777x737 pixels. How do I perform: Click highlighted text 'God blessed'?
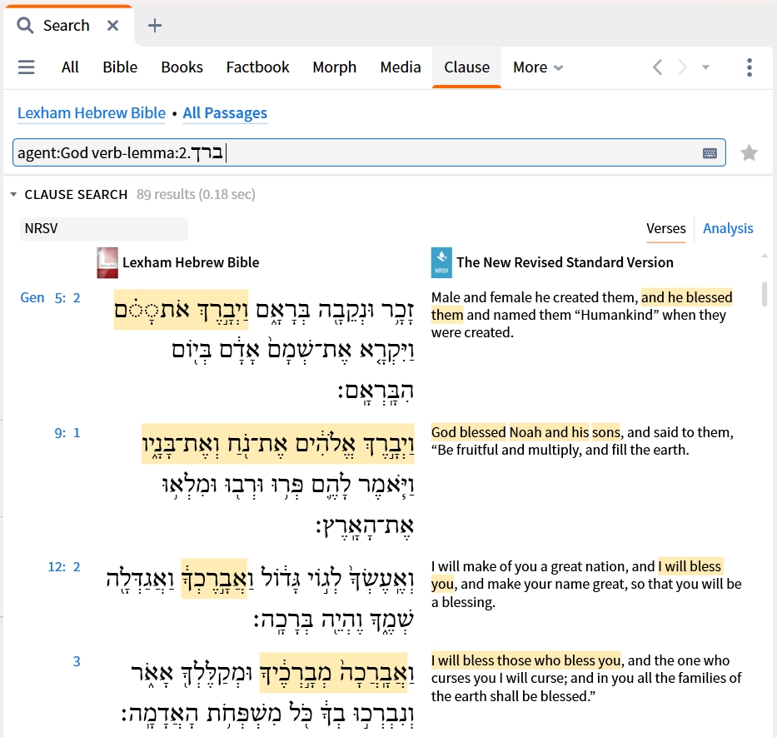click(x=468, y=432)
